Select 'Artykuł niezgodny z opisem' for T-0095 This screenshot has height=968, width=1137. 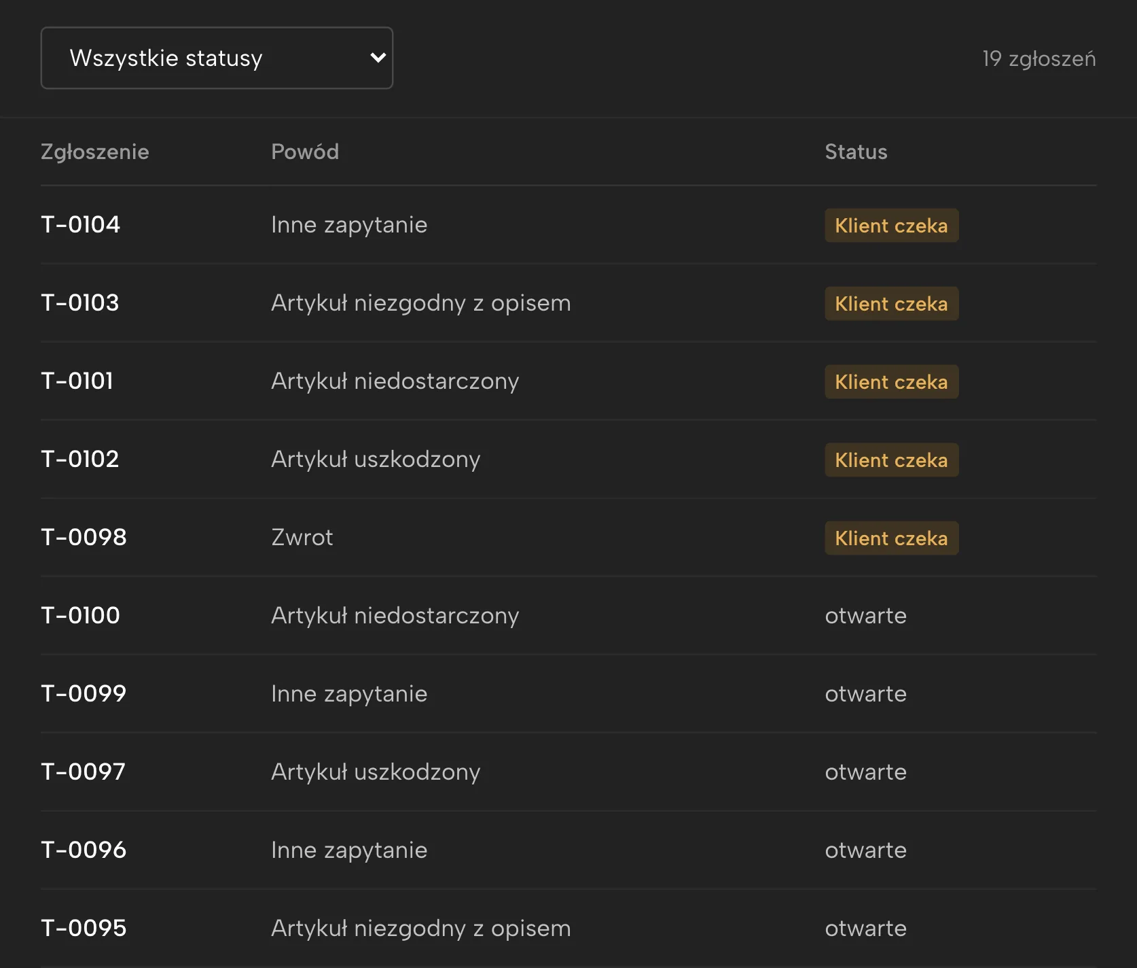[421, 928]
